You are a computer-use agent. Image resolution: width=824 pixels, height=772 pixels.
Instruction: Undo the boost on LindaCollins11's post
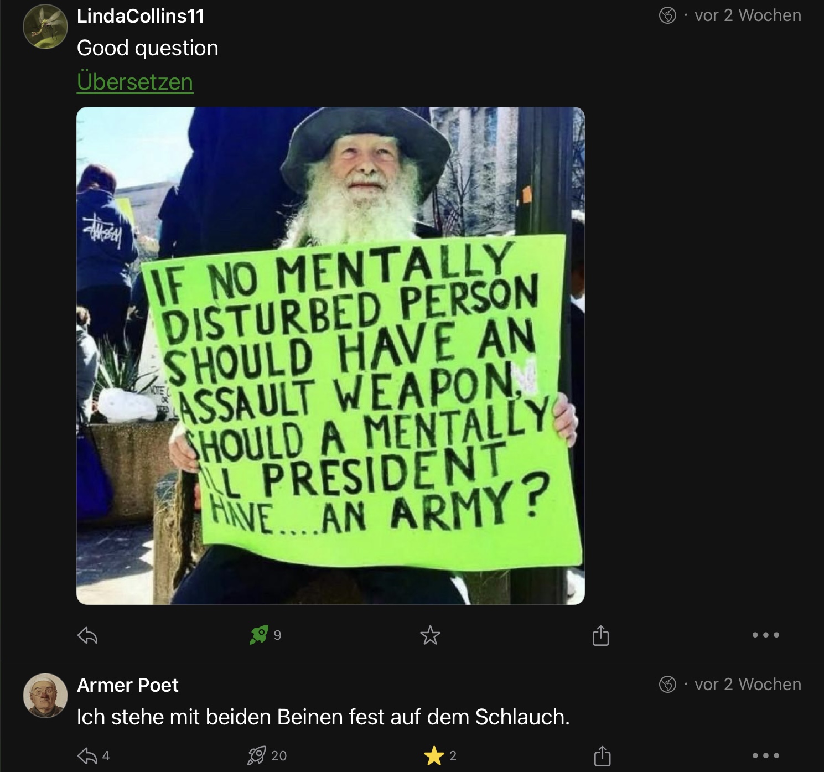pos(259,635)
